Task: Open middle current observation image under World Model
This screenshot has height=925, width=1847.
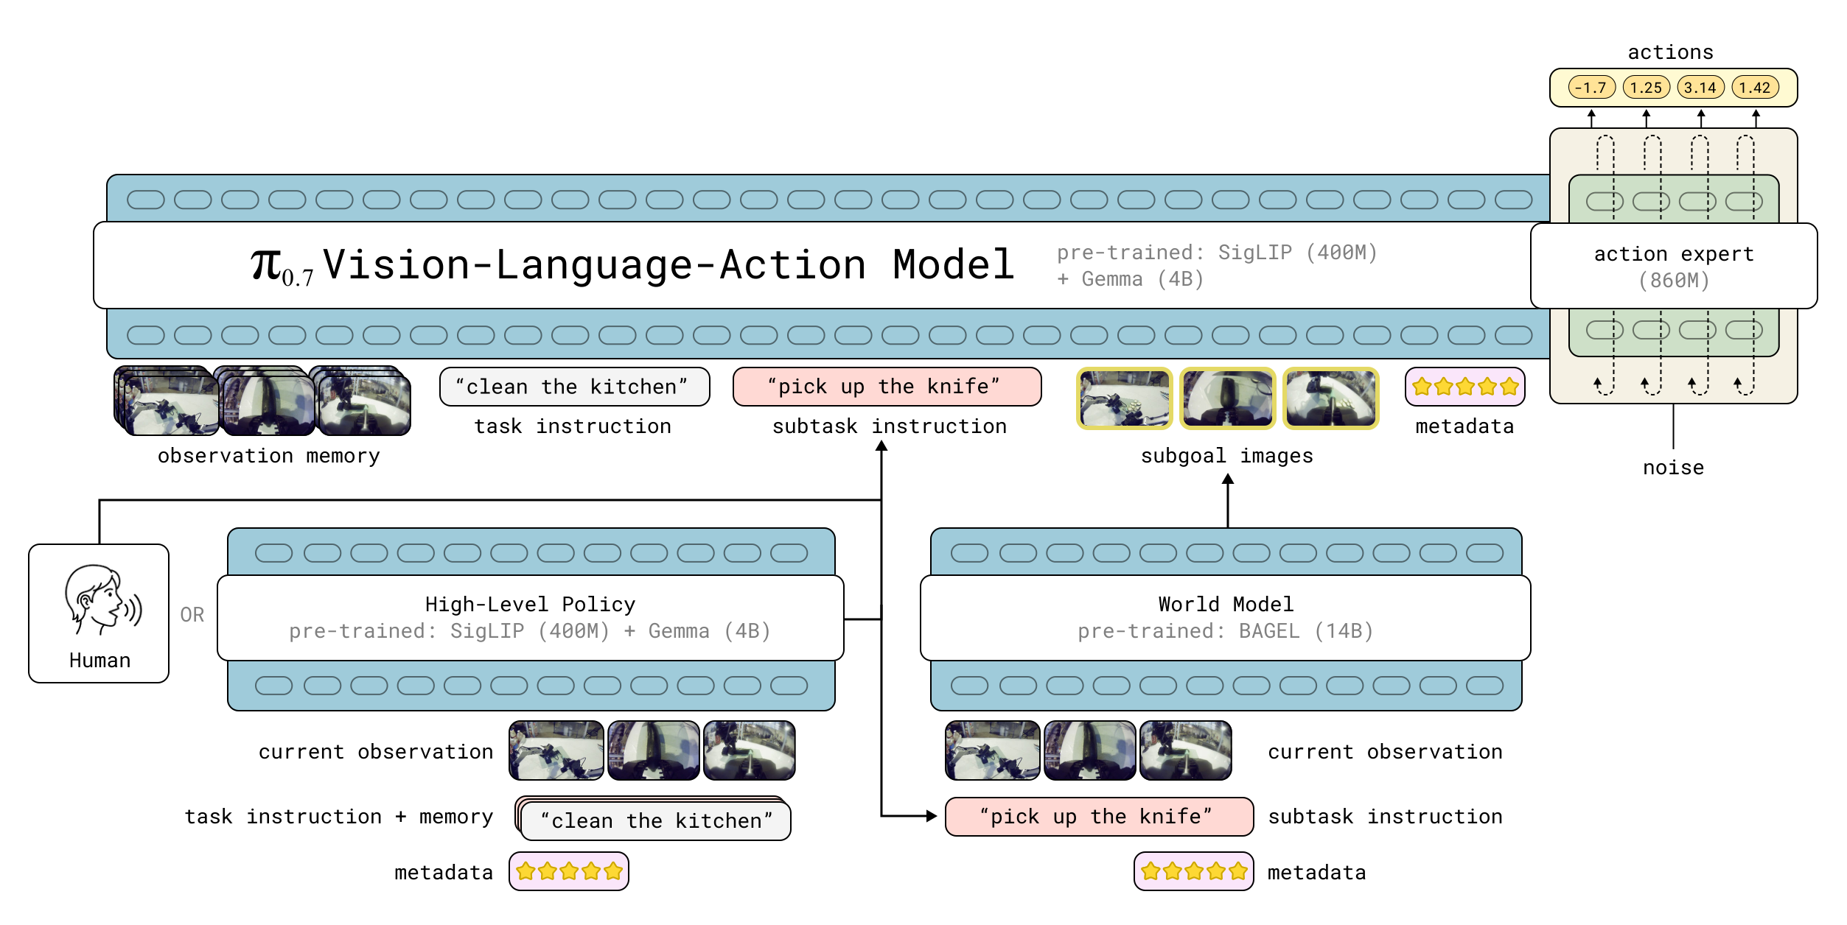Action: coord(1090,750)
